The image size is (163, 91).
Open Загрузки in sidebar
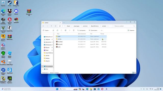tap(47, 39)
